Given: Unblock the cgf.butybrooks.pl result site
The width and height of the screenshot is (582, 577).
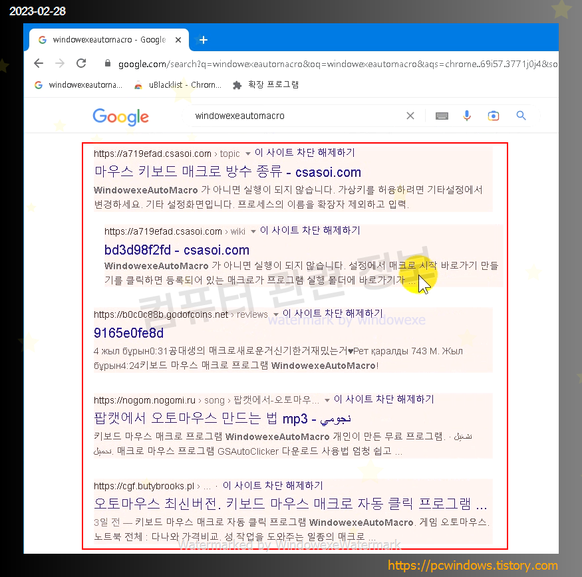Looking at the screenshot, I should [x=273, y=485].
